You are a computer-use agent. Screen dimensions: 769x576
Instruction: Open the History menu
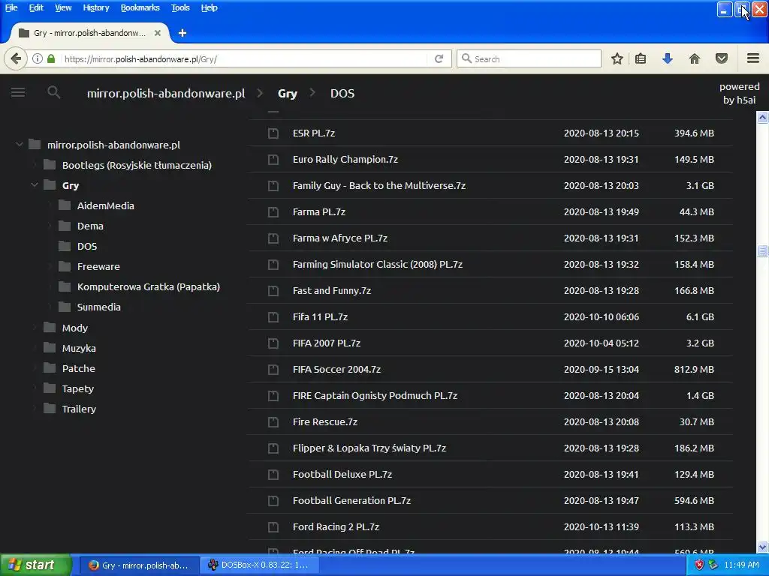[95, 7]
